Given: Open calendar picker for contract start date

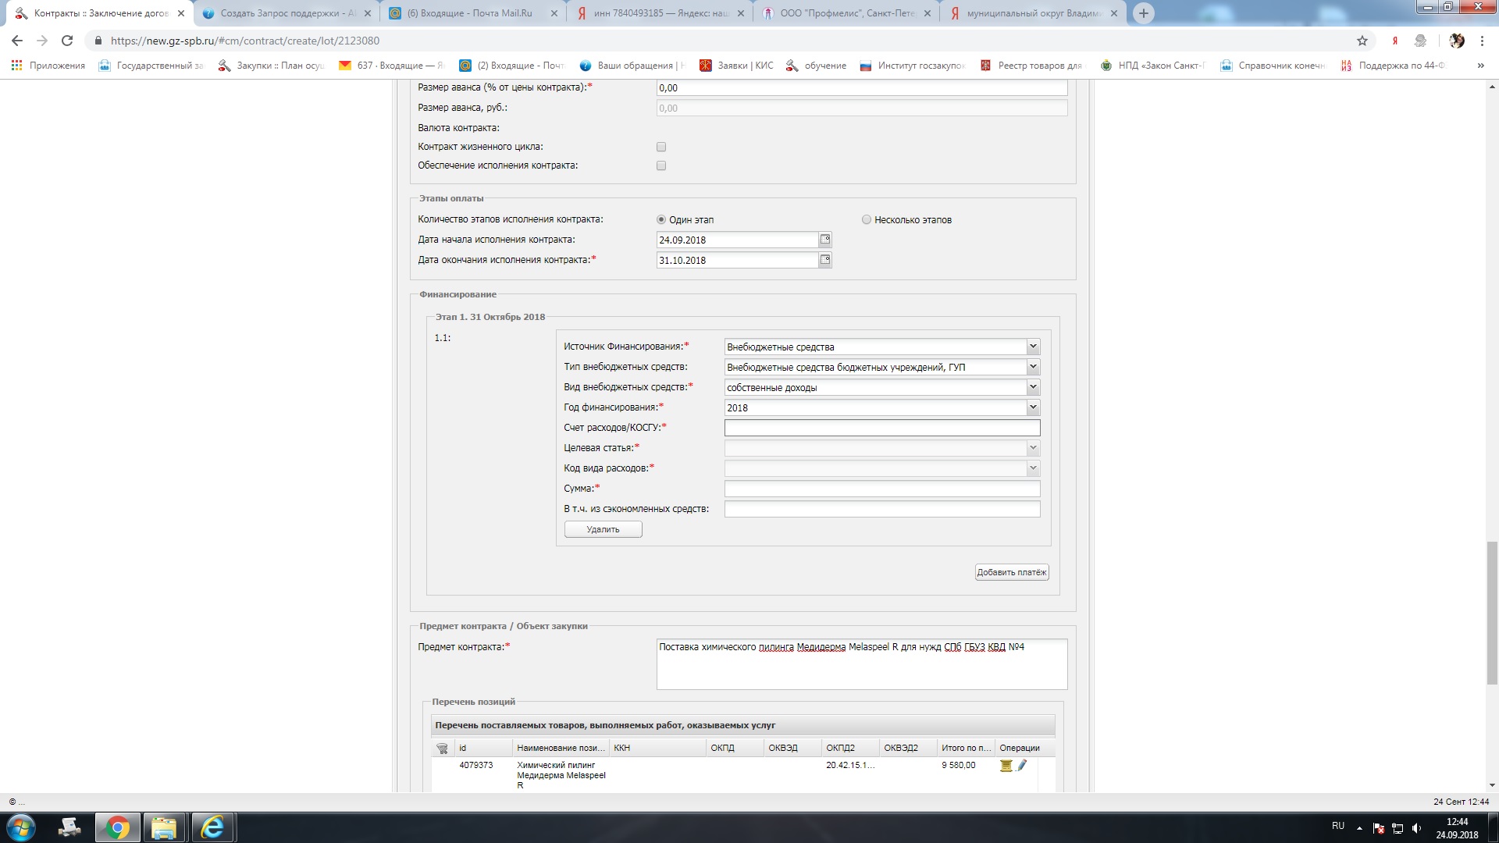Looking at the screenshot, I should (825, 240).
